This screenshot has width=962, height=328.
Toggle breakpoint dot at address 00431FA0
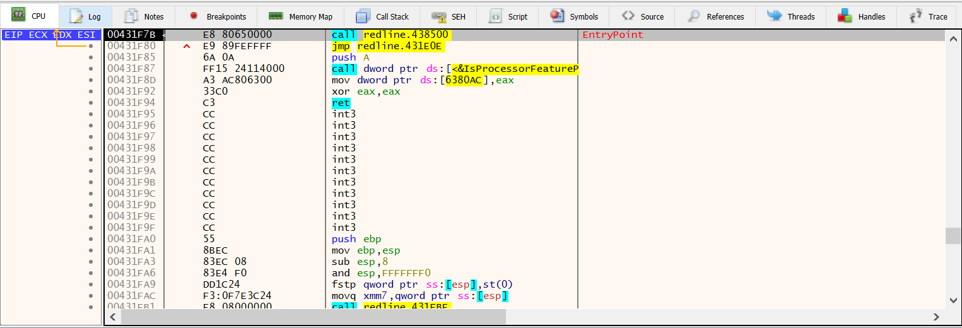[x=91, y=239]
